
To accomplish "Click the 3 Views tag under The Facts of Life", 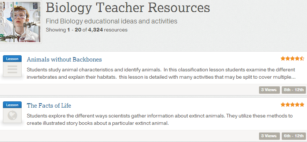I will click(269, 136).
